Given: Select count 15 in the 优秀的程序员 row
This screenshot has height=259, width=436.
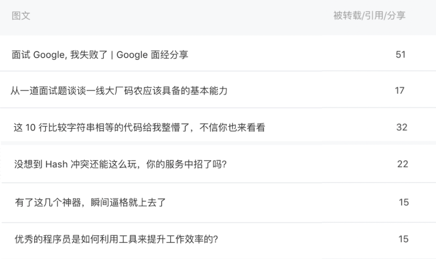Looking at the screenshot, I should [x=403, y=239].
